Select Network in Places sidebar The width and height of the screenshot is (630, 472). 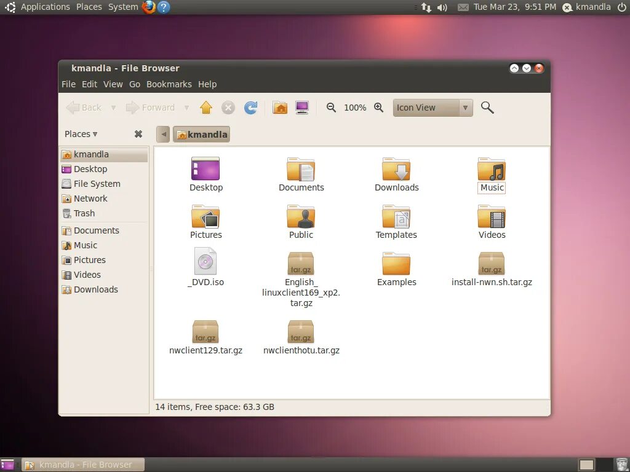[x=104, y=199]
